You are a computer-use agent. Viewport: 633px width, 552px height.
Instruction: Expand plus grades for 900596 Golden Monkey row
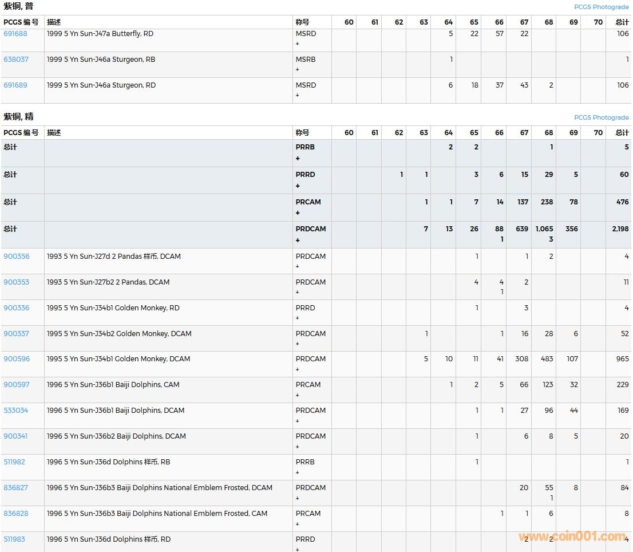coord(298,369)
